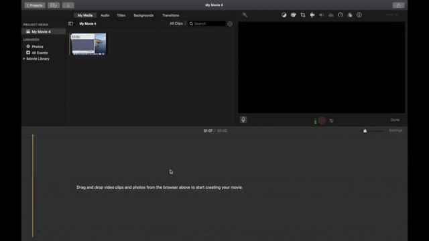Select Photos library
Viewport: 429px width, 241px height.
point(38,47)
